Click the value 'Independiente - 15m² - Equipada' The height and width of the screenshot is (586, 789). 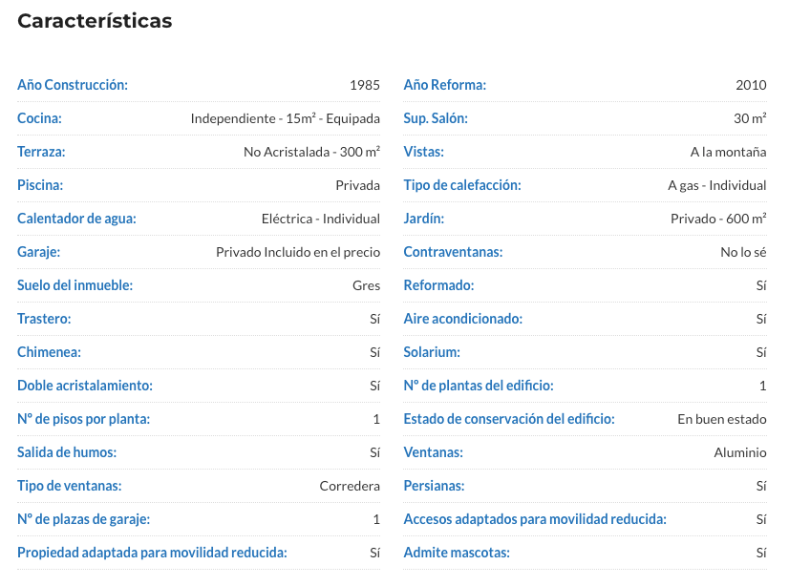coord(286,118)
